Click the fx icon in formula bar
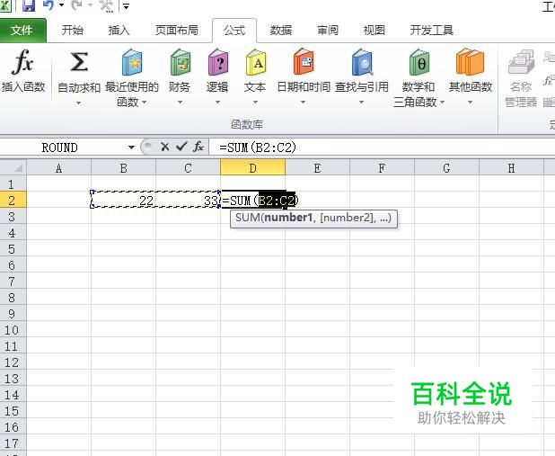The width and height of the screenshot is (555, 456). (198, 147)
